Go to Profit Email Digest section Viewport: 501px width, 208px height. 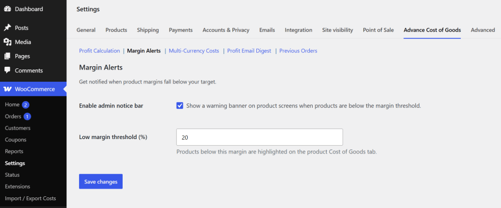[249, 51]
